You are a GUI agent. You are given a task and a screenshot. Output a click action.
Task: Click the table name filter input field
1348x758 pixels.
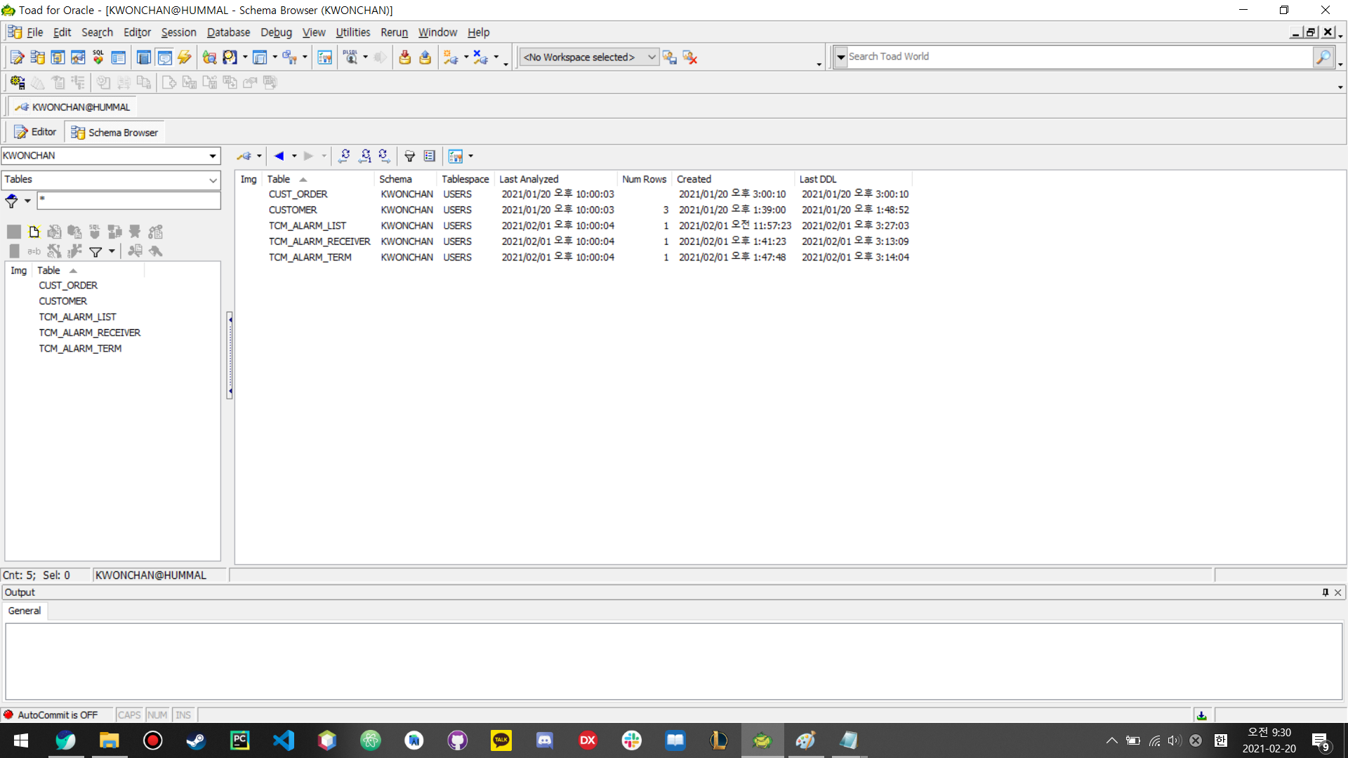[x=128, y=200]
